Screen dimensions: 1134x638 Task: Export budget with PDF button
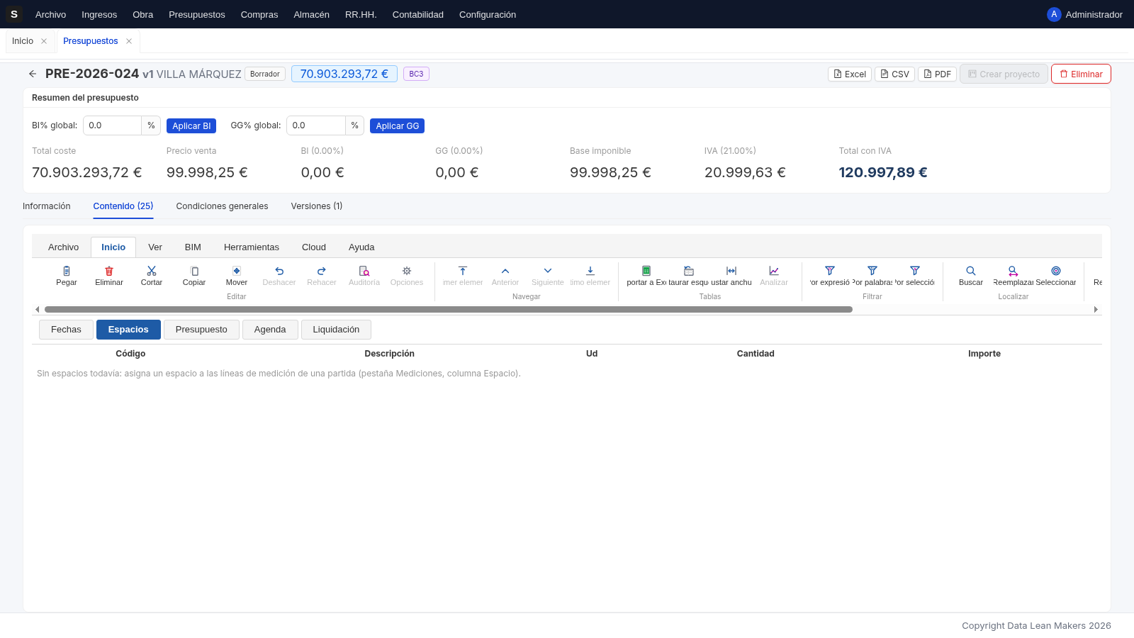click(938, 74)
